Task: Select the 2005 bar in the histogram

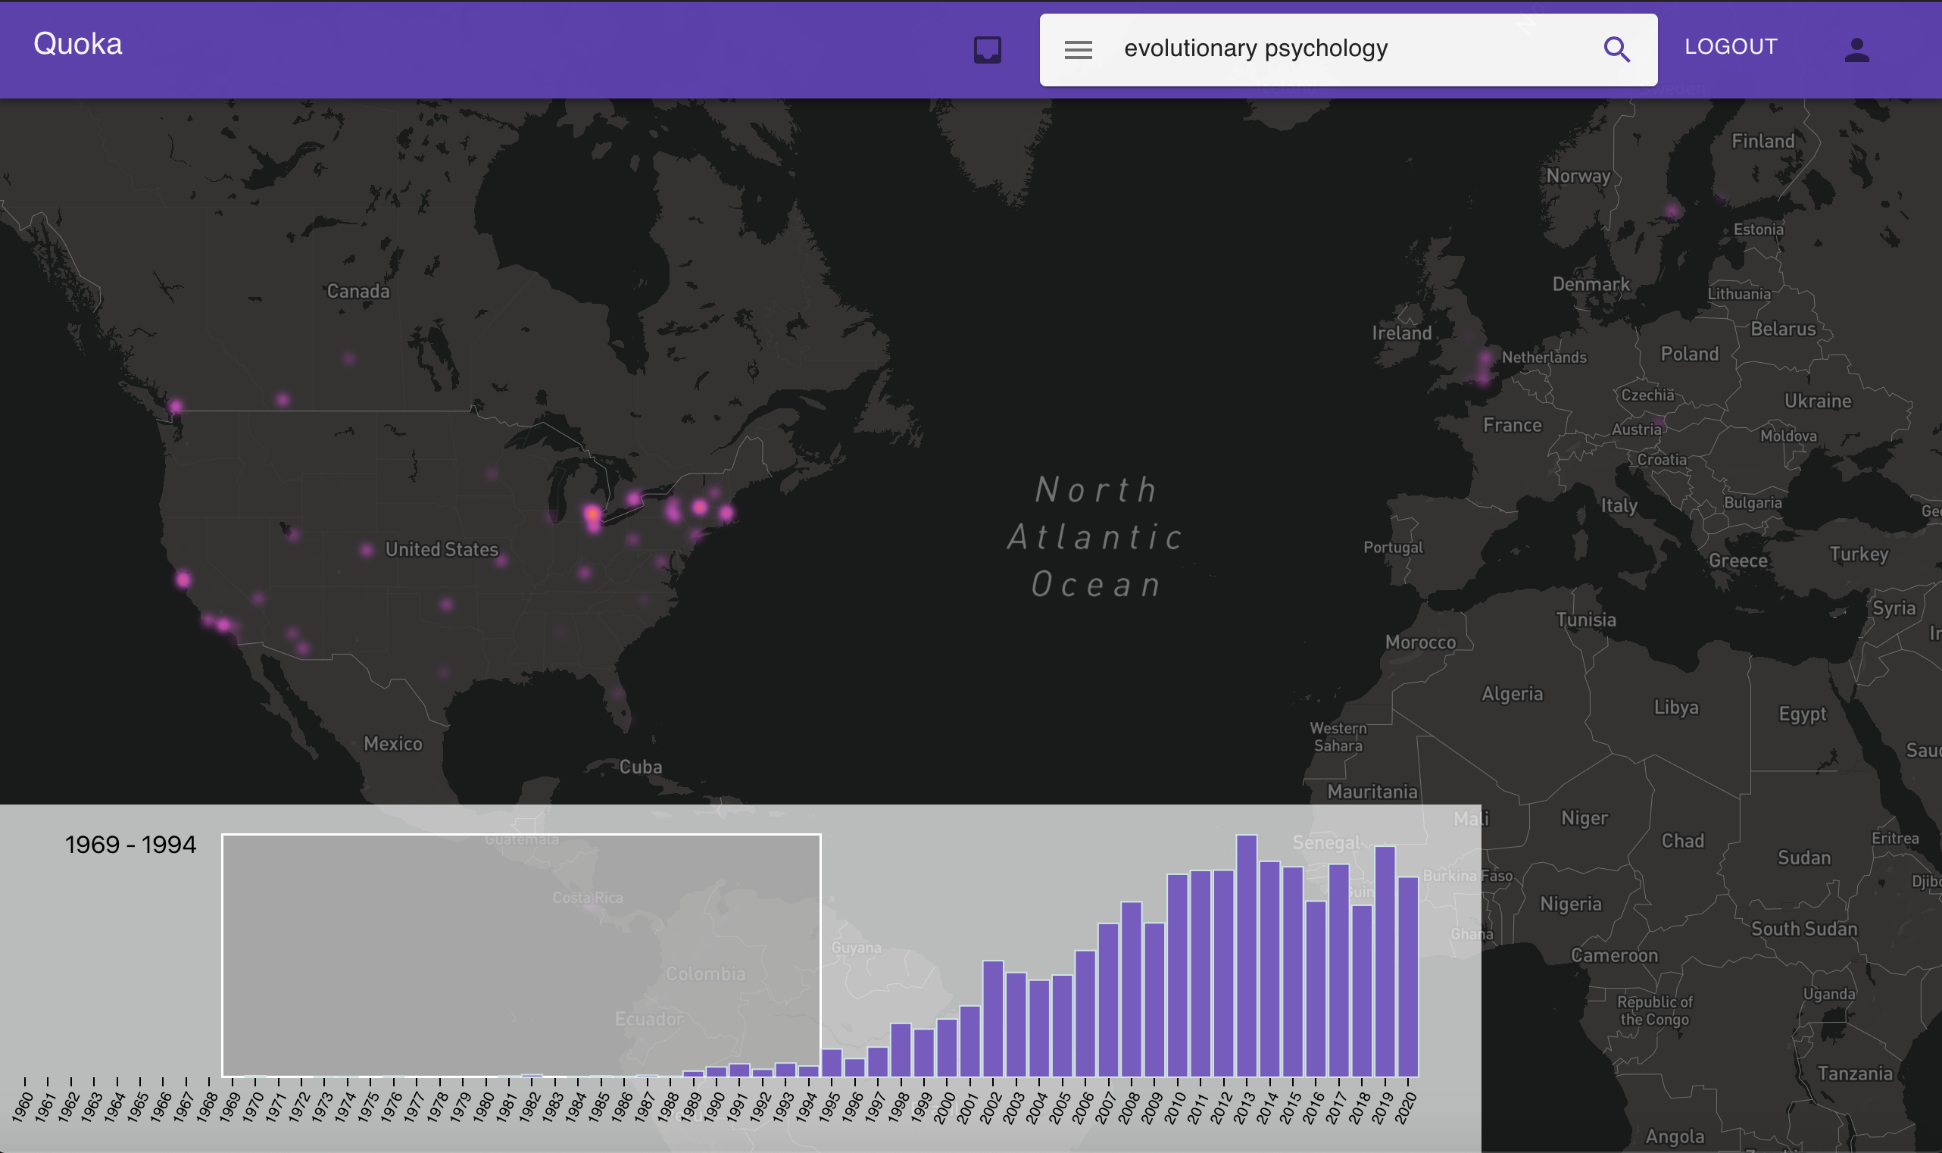Action: click(1062, 1026)
